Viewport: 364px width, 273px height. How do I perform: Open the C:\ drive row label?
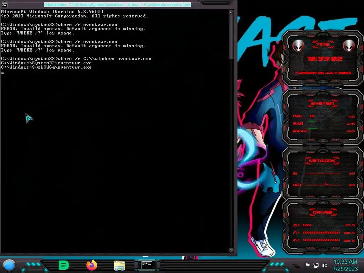click(x=296, y=225)
